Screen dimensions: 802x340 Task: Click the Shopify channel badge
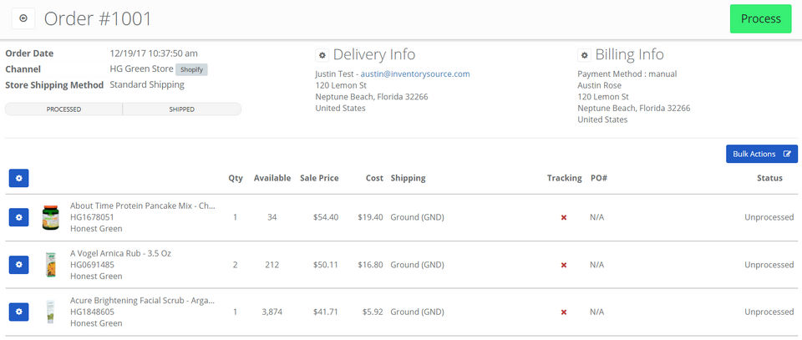tap(191, 69)
